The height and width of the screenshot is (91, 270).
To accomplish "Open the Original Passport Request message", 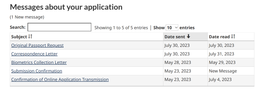I will 37,45.
